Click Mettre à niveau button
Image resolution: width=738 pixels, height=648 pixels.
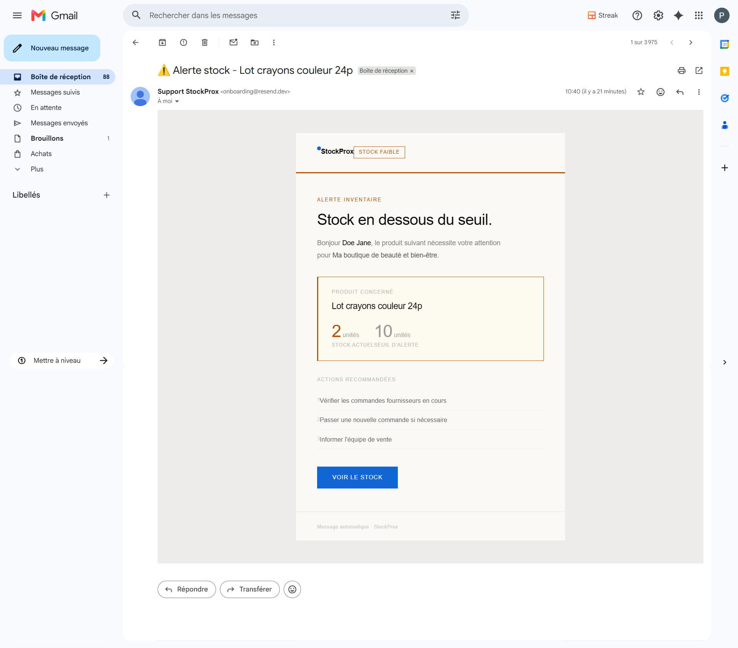61,361
